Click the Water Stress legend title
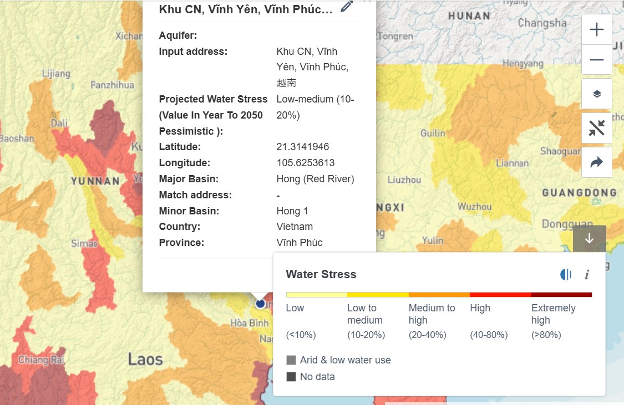Screen dimensions: 624x405 (321, 274)
